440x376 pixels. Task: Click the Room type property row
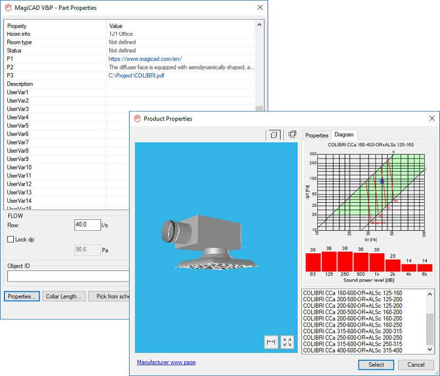[130, 42]
